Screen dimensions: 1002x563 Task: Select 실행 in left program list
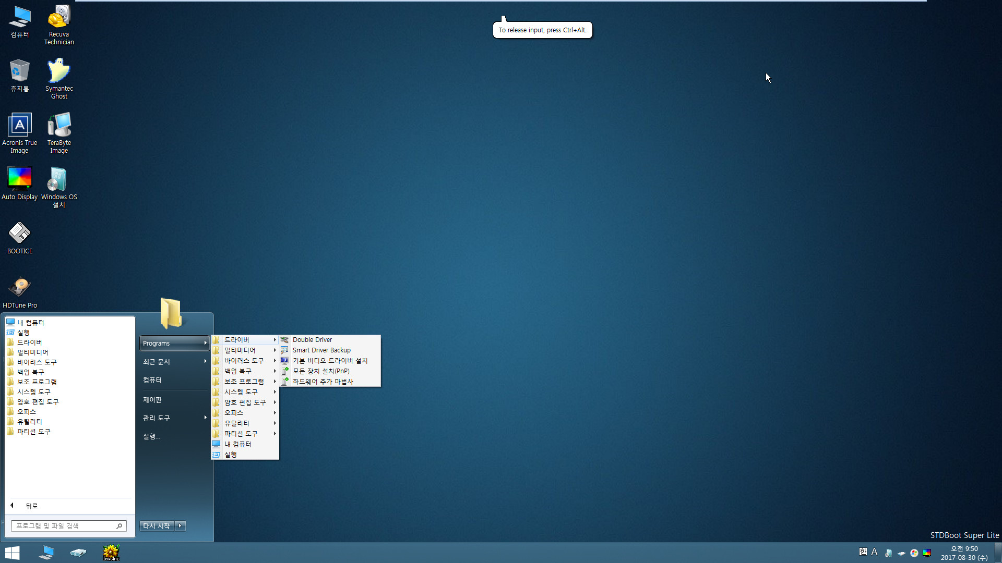70,333
